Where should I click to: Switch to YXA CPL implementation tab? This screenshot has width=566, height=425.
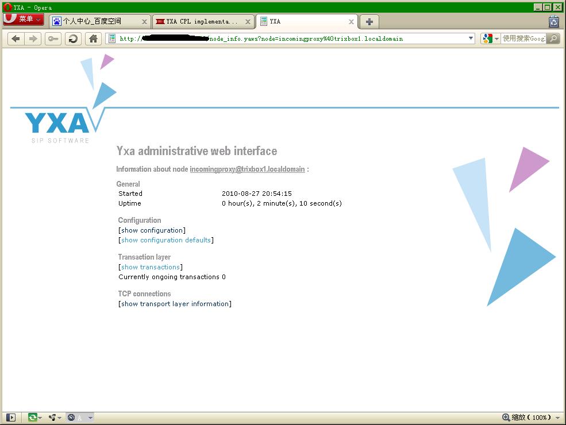[203, 22]
